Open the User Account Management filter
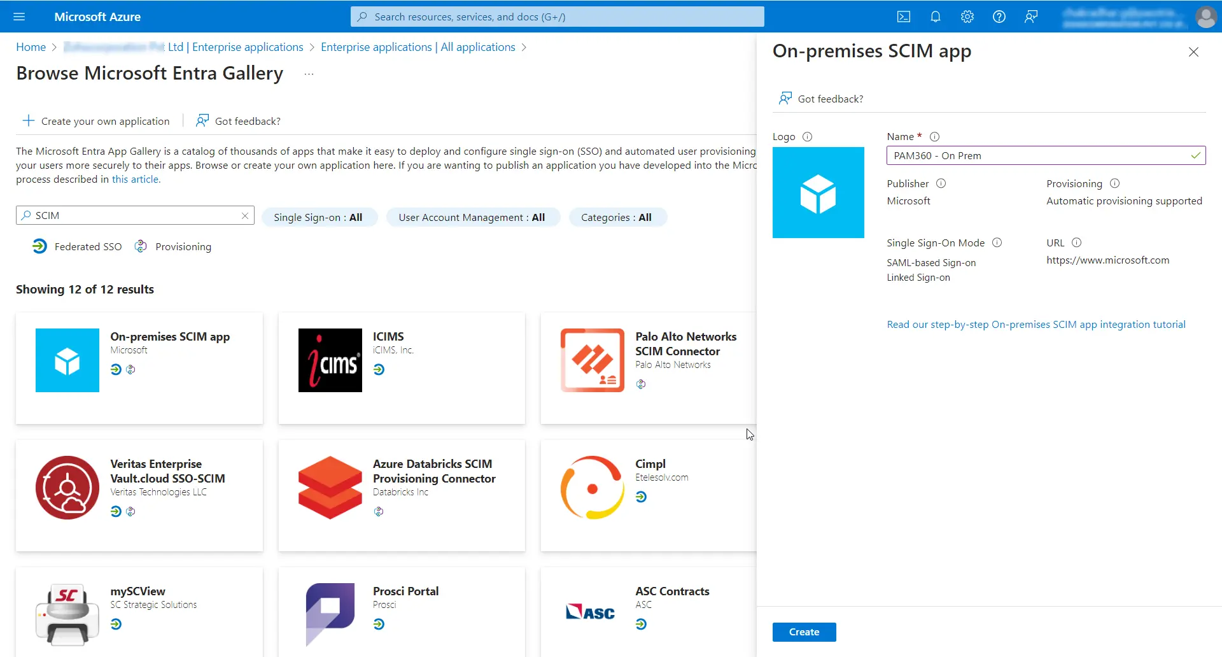Viewport: 1222px width, 657px height. coord(472,217)
